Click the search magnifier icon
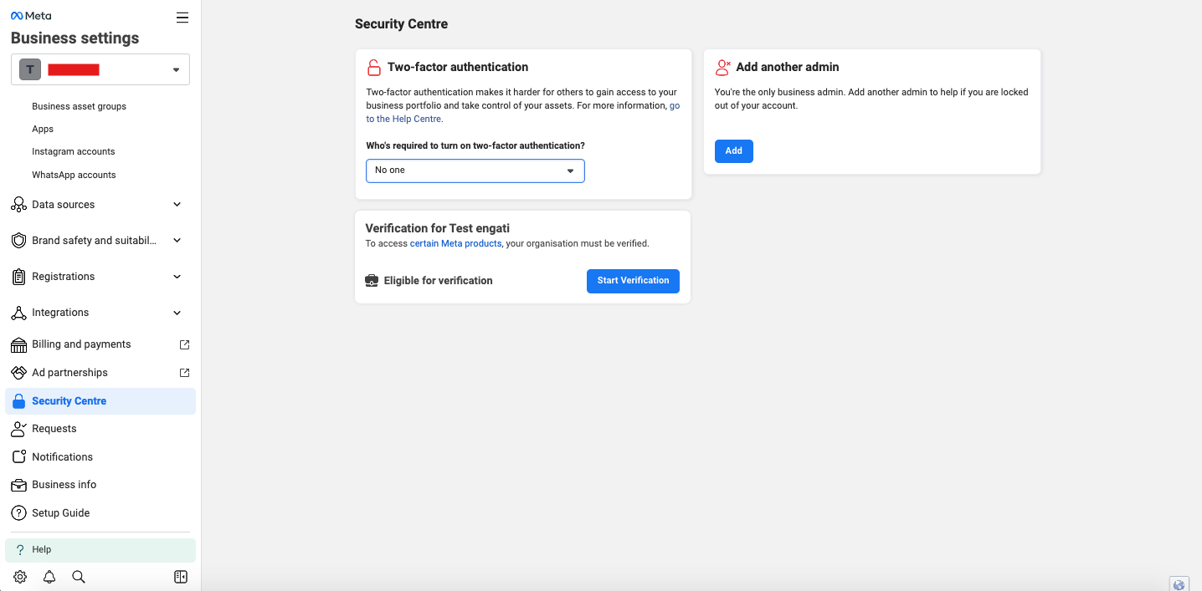This screenshot has width=1202, height=591. (x=79, y=577)
